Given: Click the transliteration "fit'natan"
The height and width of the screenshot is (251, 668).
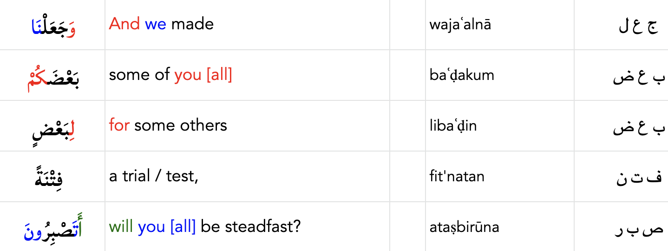Looking at the screenshot, I should click(x=457, y=176).
